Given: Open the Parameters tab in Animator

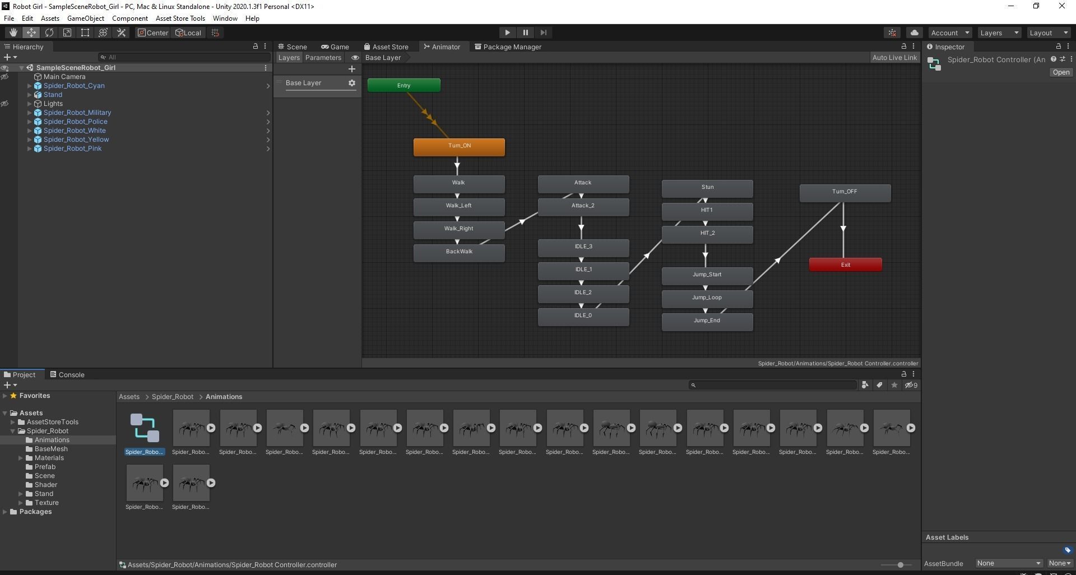Looking at the screenshot, I should click(323, 58).
